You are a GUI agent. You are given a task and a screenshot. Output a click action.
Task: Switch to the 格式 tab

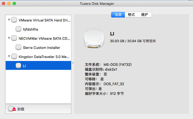point(131,15)
